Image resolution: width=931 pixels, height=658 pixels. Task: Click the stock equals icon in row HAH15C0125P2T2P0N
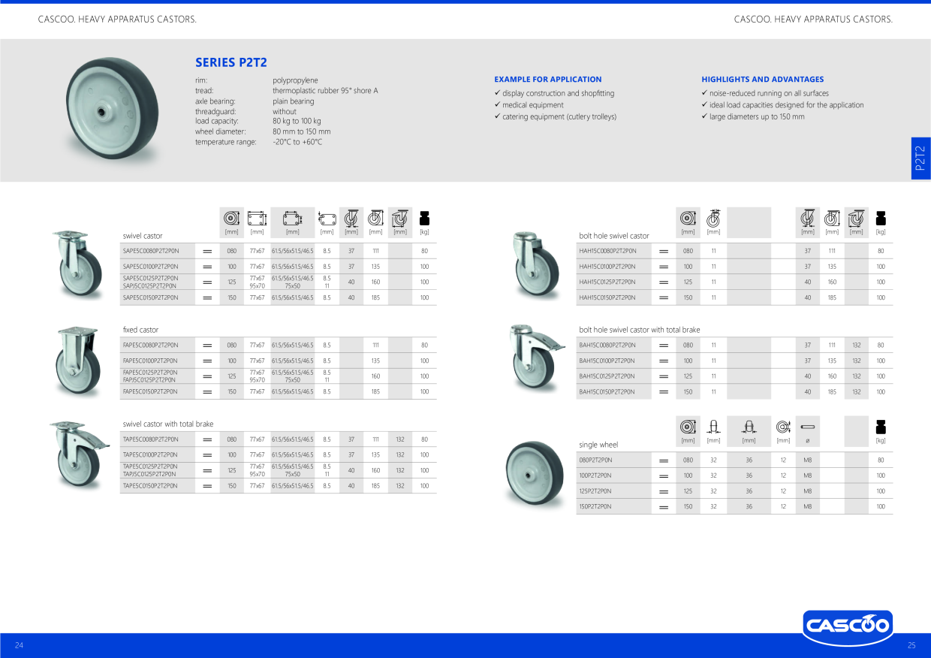click(x=664, y=282)
